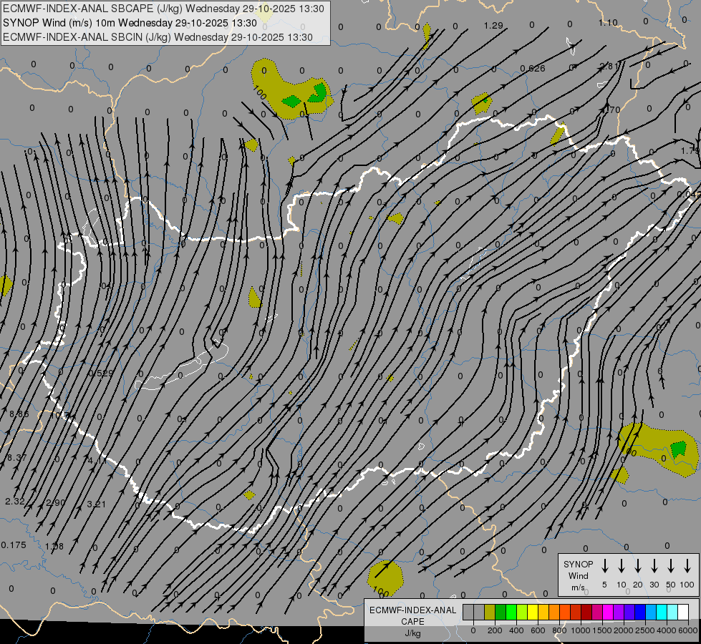Click the ECMWF-INDEX-ANAL legend label
The image size is (701, 644).
(412, 610)
